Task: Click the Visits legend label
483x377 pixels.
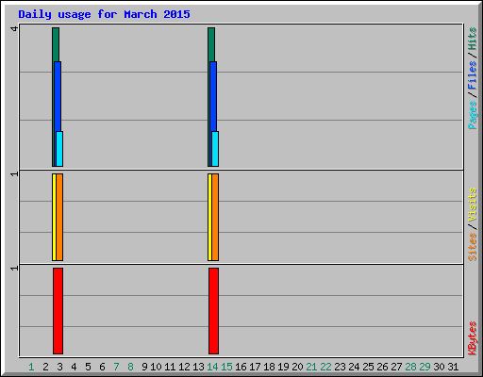Action: pos(472,205)
